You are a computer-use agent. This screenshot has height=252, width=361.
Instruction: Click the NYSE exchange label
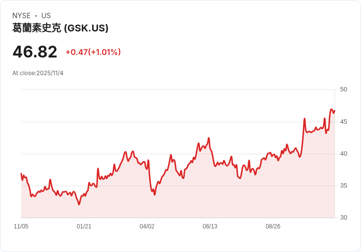point(22,16)
